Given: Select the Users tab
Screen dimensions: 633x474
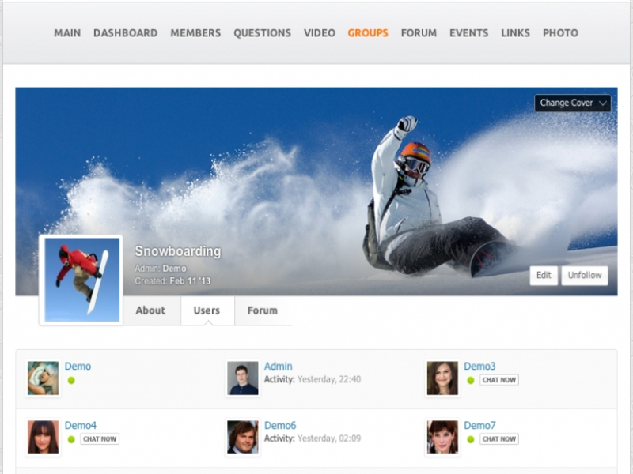Looking at the screenshot, I should [x=207, y=310].
